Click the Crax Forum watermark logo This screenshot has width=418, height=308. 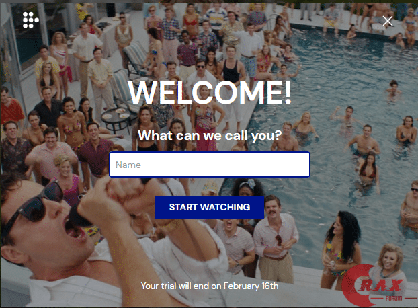tap(379, 286)
